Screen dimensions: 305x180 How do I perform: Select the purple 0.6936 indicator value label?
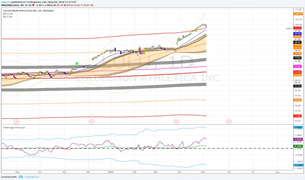pos(298,139)
